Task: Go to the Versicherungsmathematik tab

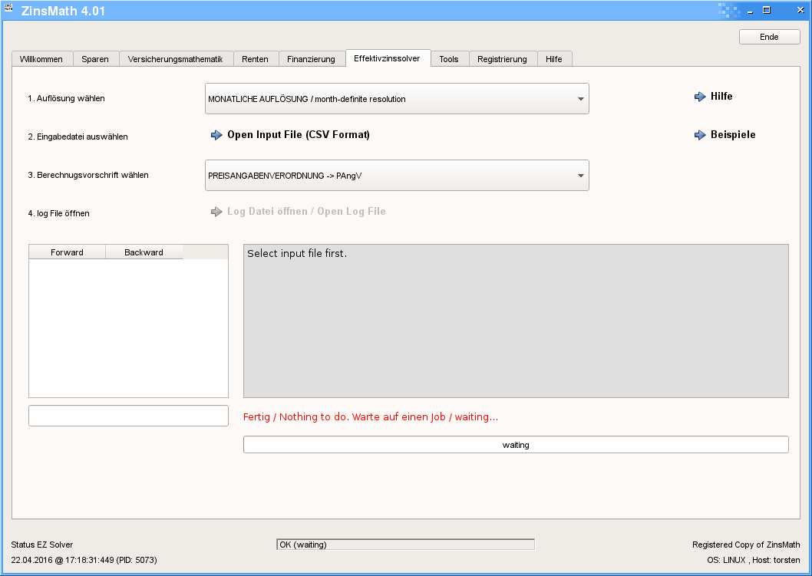Action: (175, 59)
